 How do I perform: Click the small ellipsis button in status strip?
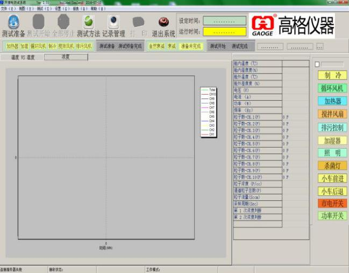point(320,47)
